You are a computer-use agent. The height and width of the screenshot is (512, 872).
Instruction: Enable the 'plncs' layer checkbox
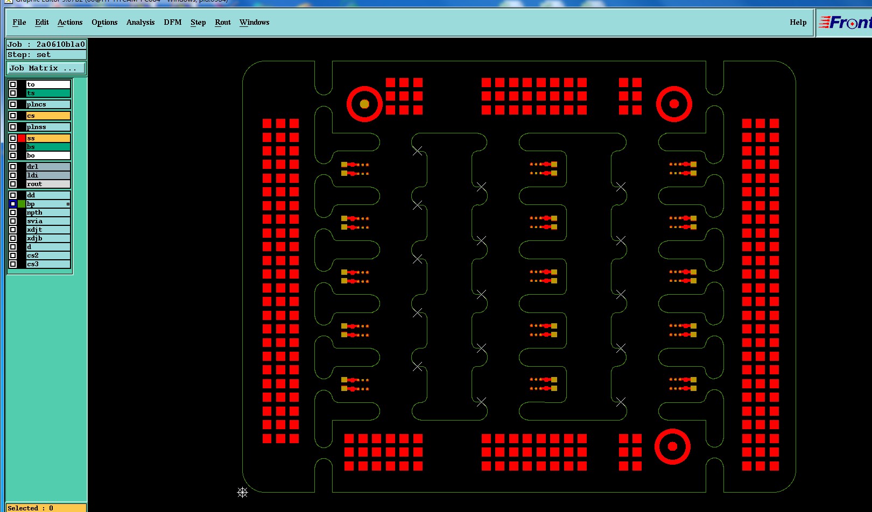coord(13,104)
